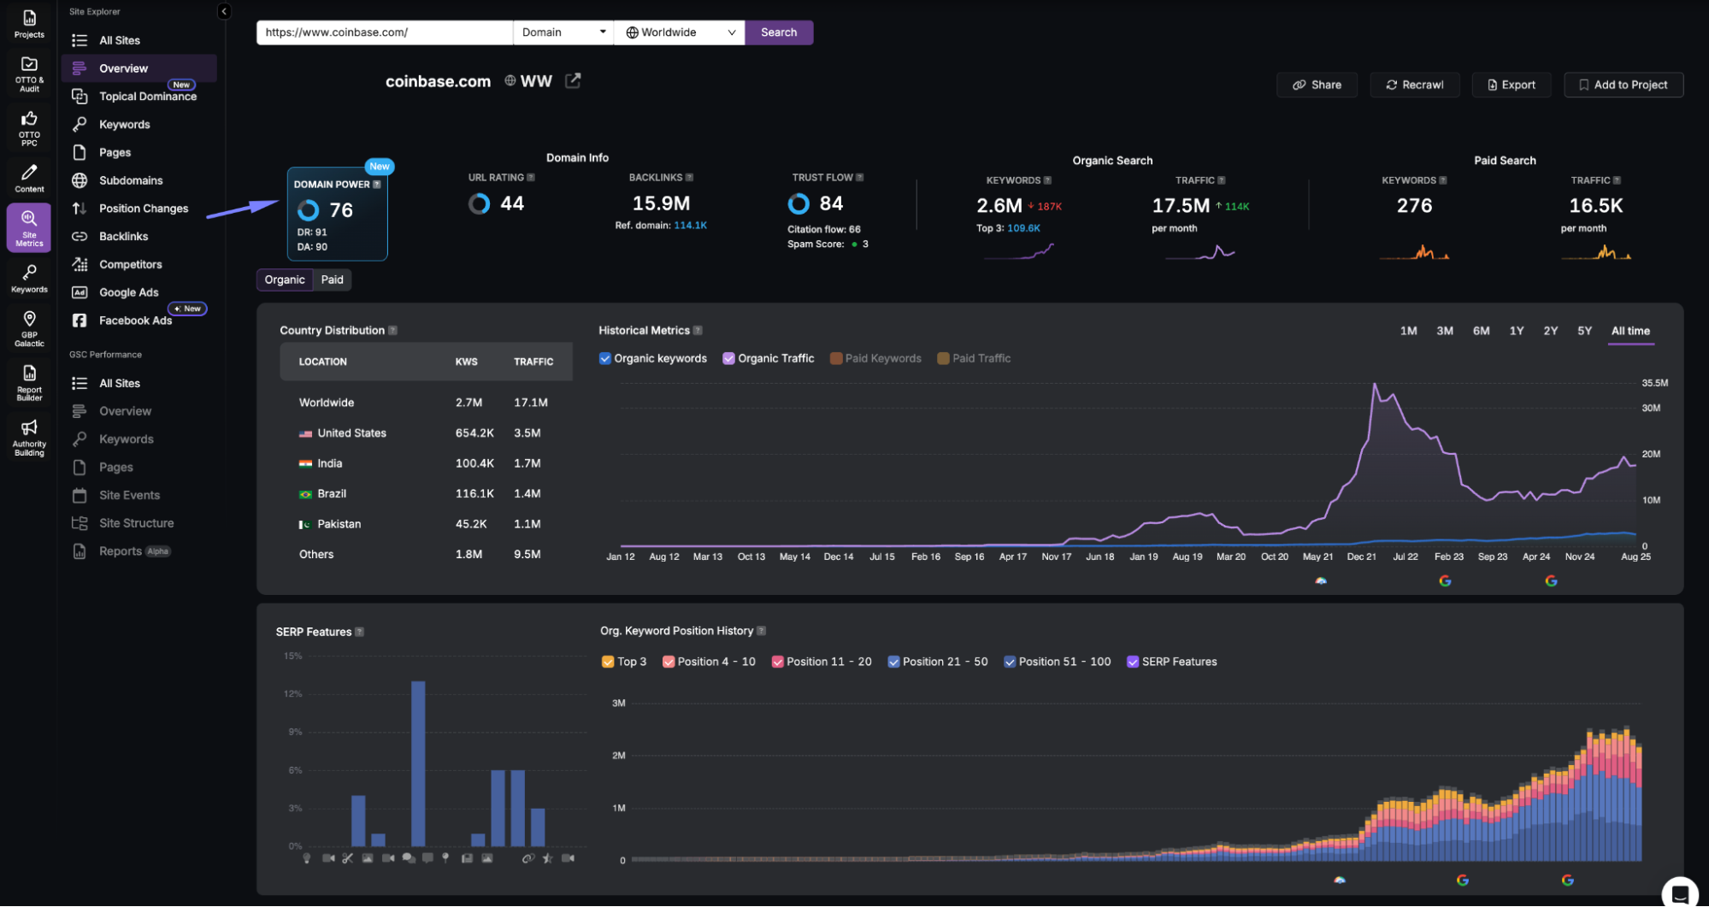Open Report Builder icon
Image resolution: width=1709 pixels, height=907 pixels.
[x=29, y=383]
